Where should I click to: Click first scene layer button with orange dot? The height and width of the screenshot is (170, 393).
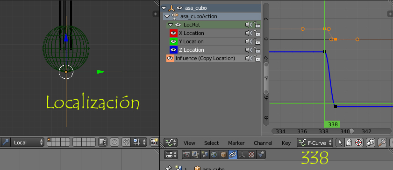point(49,140)
